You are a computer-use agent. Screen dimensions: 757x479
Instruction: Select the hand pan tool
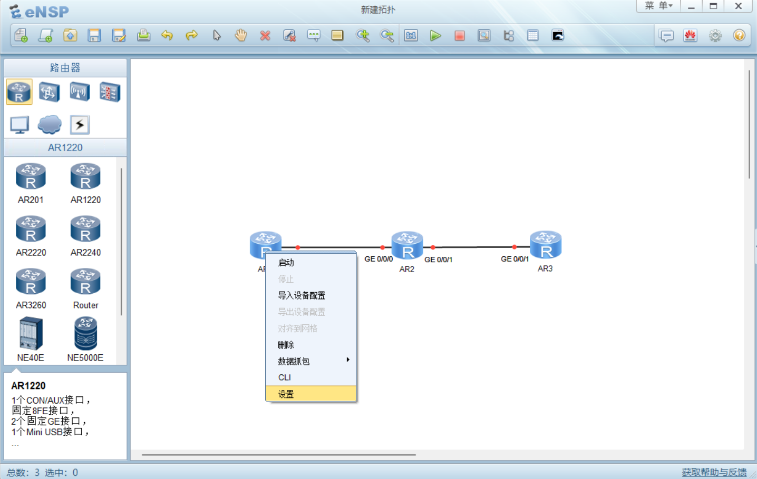(x=241, y=35)
